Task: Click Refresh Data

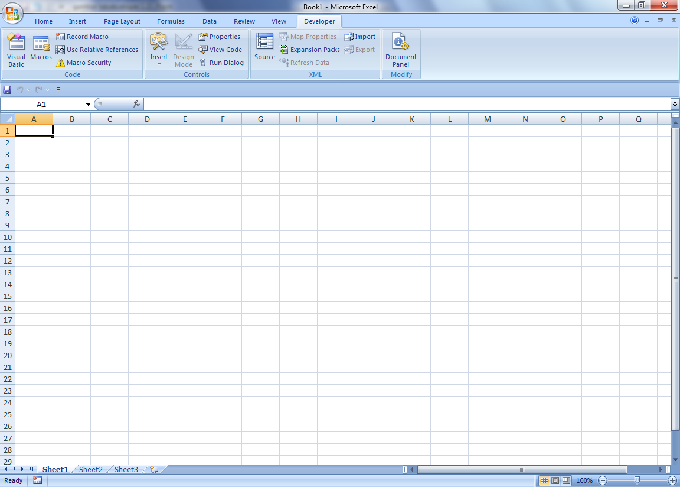Action: [305, 63]
